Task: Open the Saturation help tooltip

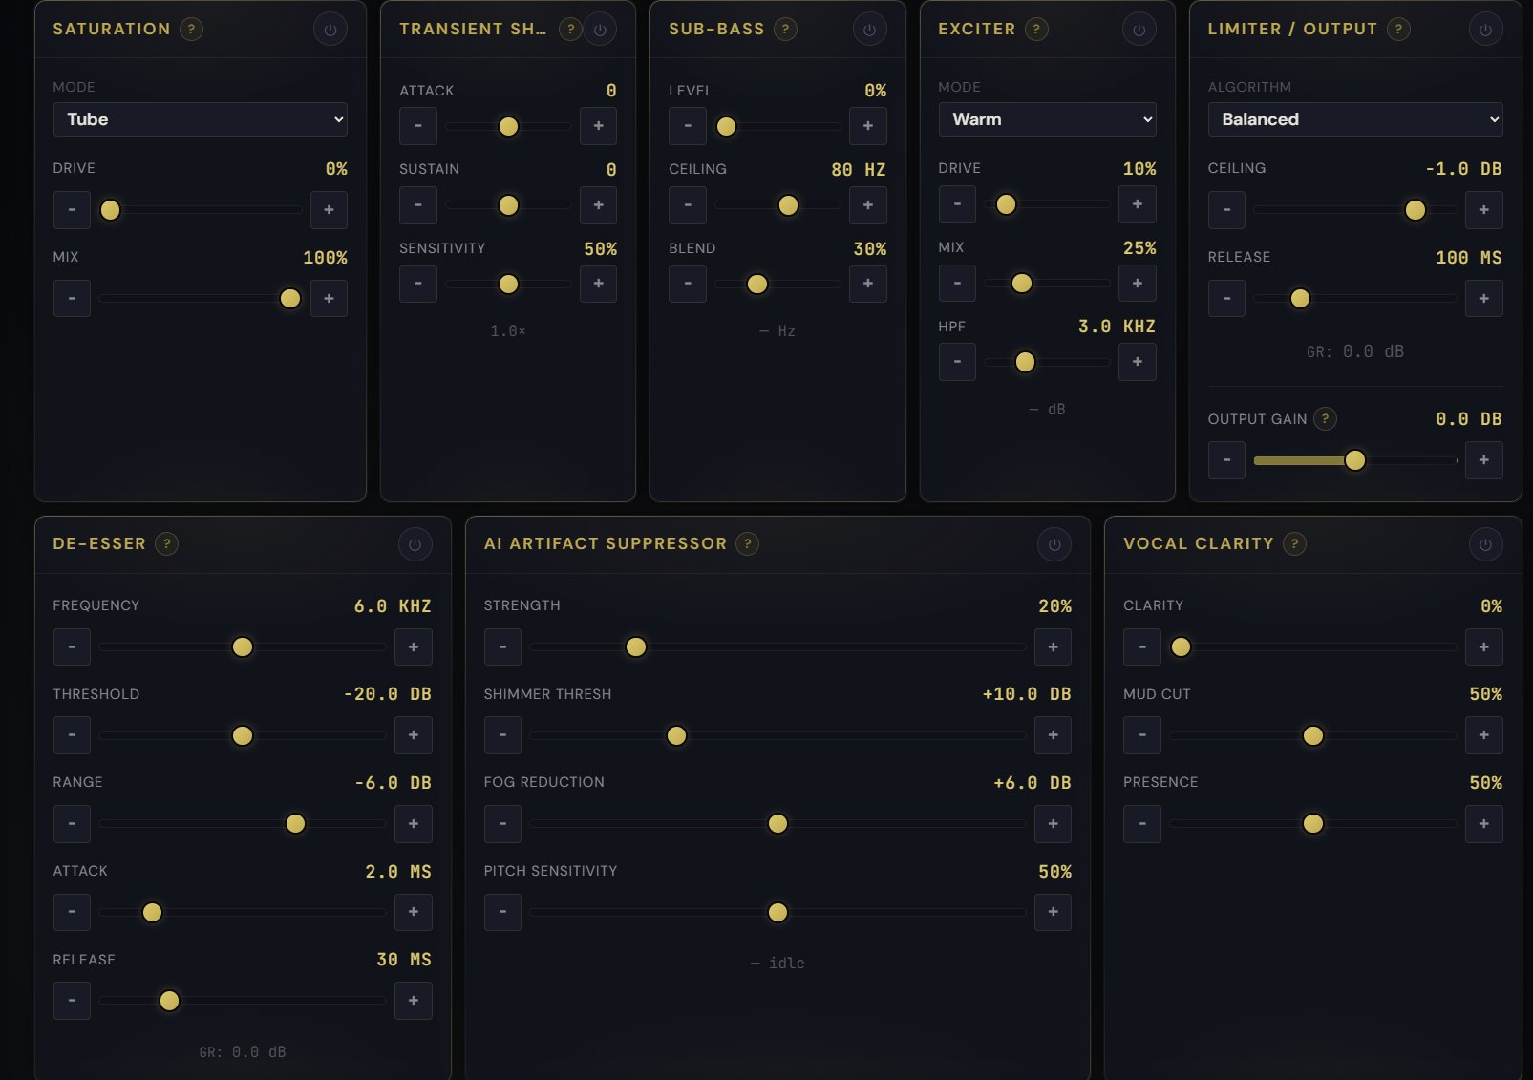Action: [190, 29]
